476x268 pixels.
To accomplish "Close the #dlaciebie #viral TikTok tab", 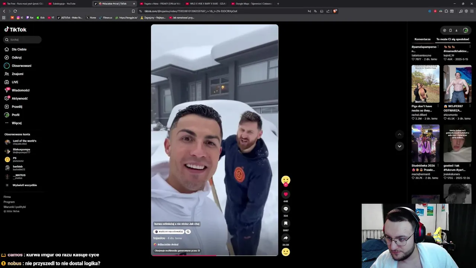I will pos(134,4).
